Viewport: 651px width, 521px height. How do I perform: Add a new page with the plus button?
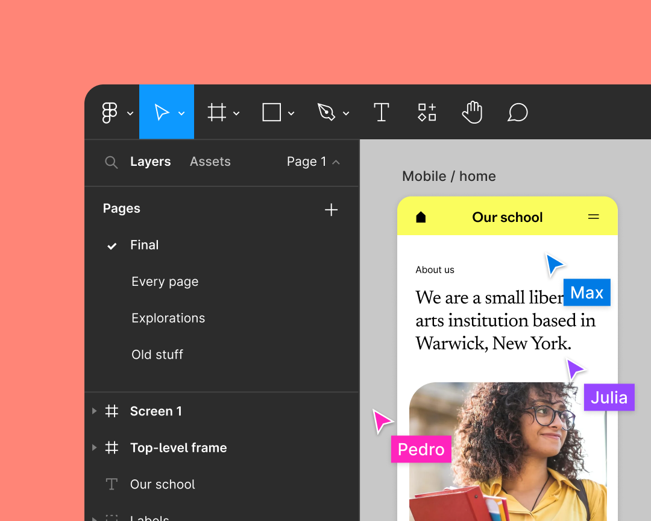332,209
